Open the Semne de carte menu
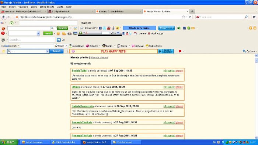 [x=47, y=7]
